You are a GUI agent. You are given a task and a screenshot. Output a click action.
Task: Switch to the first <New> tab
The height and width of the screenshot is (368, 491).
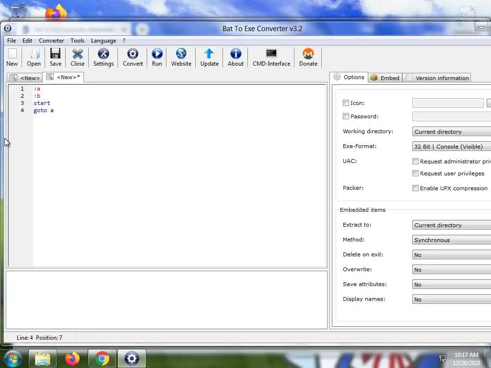(x=25, y=78)
